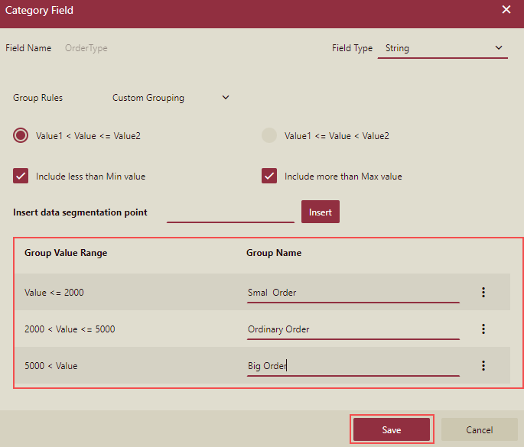The image size is (524, 447).
Task: Click the Insert button
Action: [x=320, y=212]
